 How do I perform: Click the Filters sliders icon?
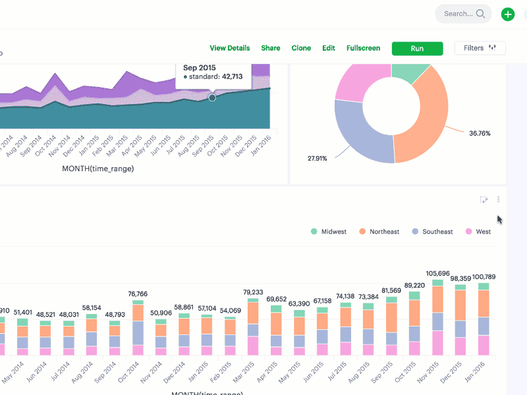[x=492, y=47]
